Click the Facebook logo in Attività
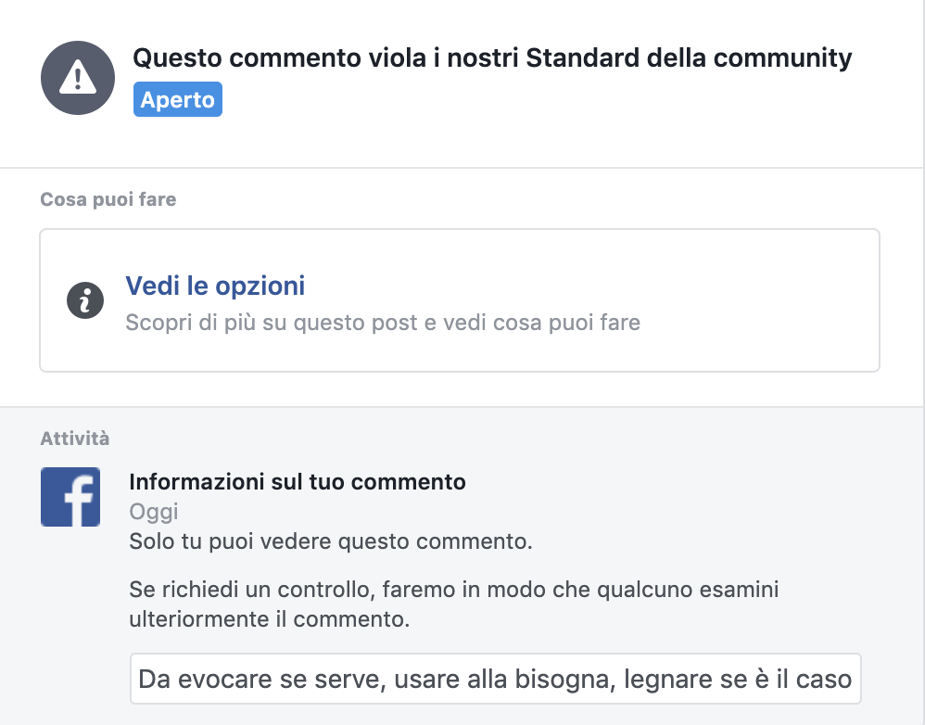Viewport: 925px width, 725px height. [70, 497]
